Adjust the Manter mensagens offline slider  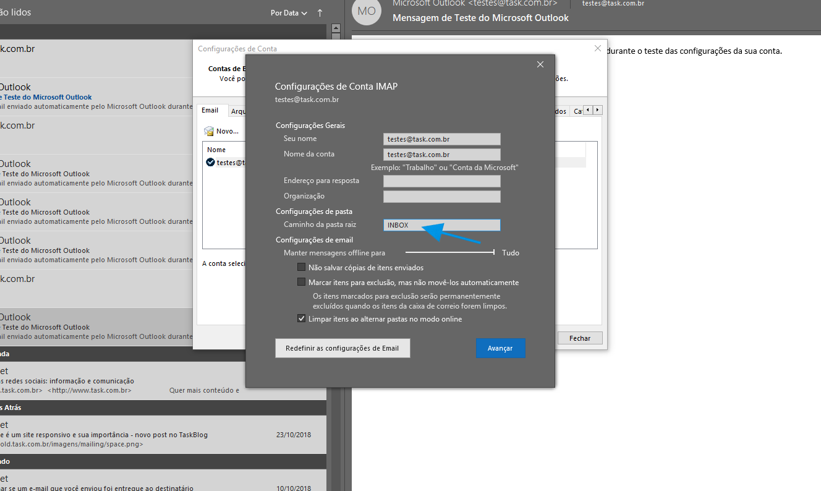coord(450,252)
